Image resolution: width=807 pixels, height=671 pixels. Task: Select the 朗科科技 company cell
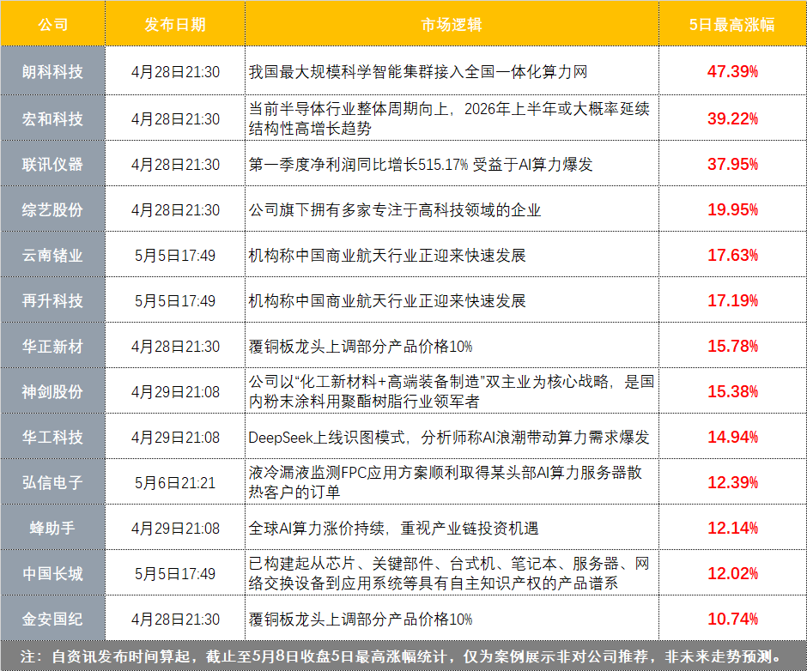coord(52,71)
